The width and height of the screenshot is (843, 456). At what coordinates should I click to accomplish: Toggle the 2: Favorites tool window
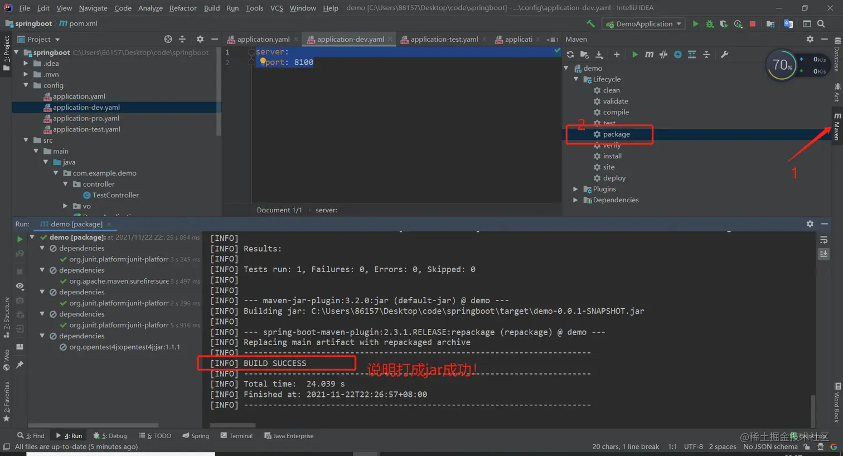point(6,401)
